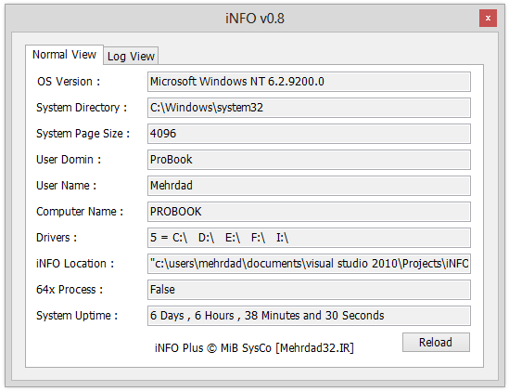This screenshot has width=509, height=391.
Task: Select the Normal View tab
Action: point(64,55)
